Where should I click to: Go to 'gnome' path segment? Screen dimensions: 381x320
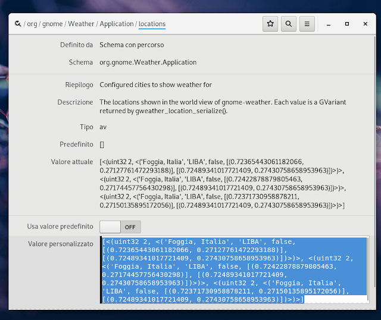coord(52,24)
